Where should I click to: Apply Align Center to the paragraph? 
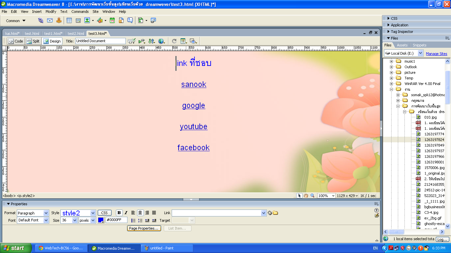[140, 213]
